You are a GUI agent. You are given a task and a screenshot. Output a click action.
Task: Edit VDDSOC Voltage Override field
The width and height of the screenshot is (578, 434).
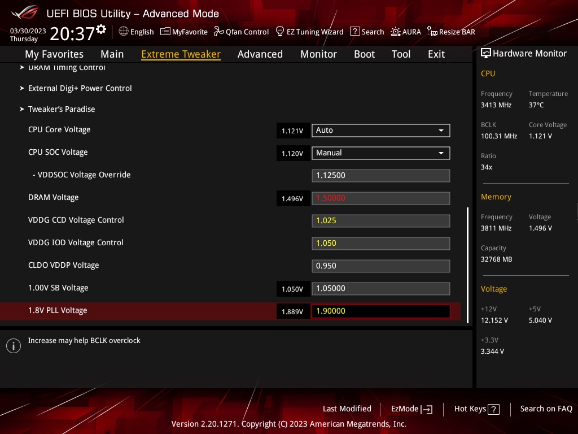[381, 175]
